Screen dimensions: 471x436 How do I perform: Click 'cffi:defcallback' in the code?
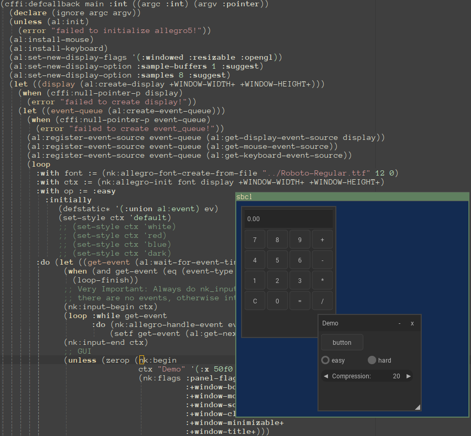(x=42, y=4)
